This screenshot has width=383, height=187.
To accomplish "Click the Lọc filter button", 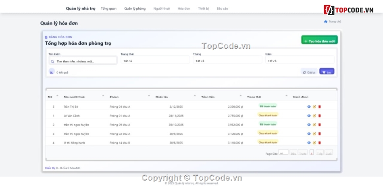I will tap(327, 72).
